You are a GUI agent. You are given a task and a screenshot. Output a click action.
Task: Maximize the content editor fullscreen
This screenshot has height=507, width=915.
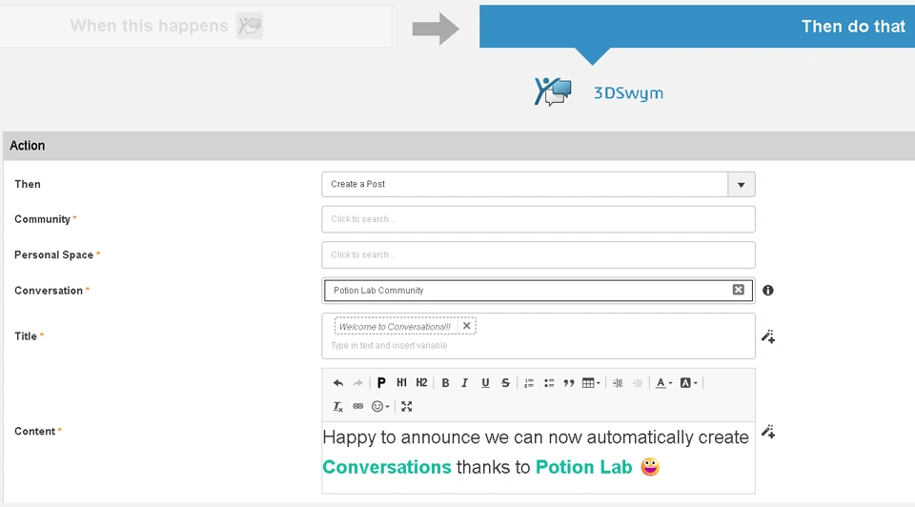(x=407, y=406)
